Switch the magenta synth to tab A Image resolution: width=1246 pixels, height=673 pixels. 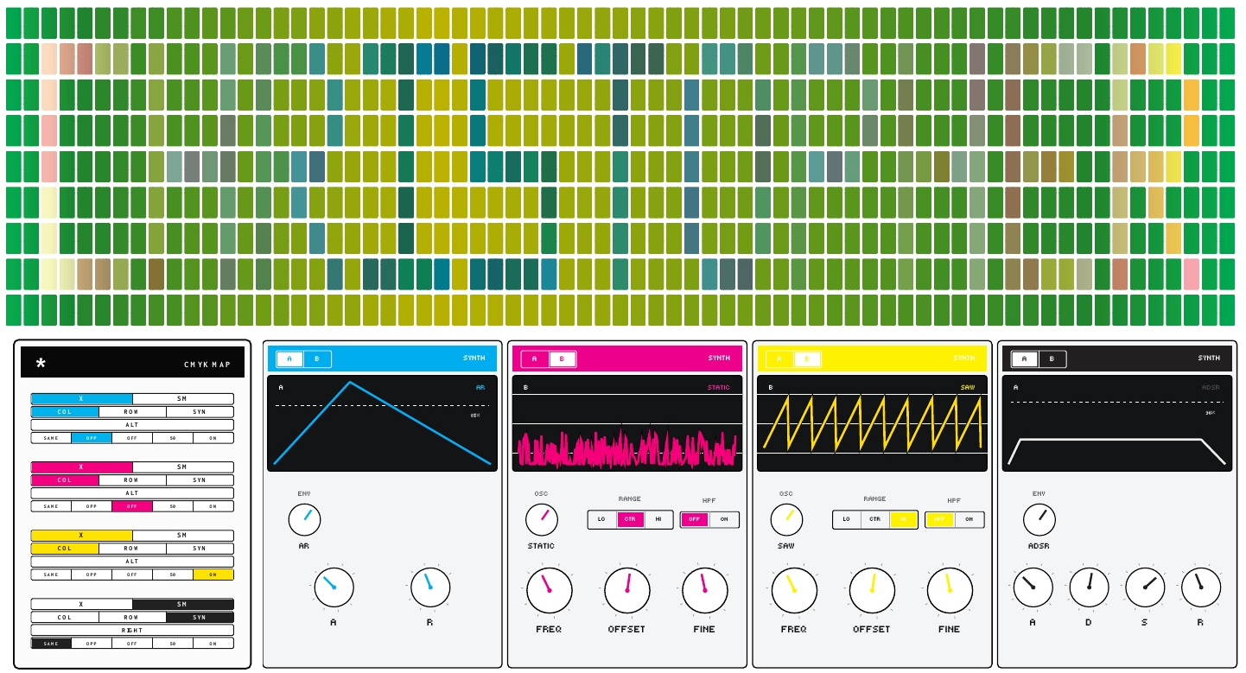[x=535, y=359]
